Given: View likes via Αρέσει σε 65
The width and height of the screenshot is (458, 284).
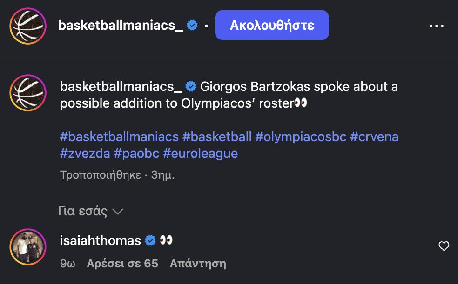Looking at the screenshot, I should click(122, 264).
